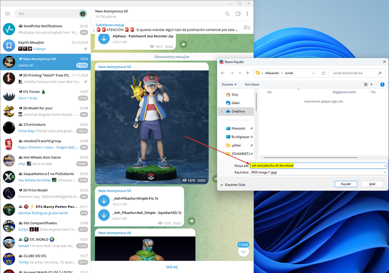Refresh the ornek folder view

(x=323, y=73)
